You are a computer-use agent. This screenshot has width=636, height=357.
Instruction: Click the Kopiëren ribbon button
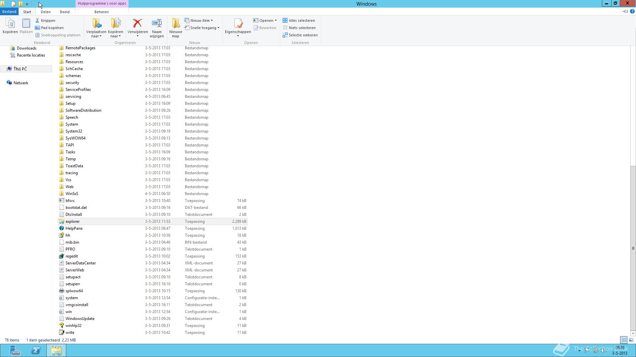tap(10, 26)
